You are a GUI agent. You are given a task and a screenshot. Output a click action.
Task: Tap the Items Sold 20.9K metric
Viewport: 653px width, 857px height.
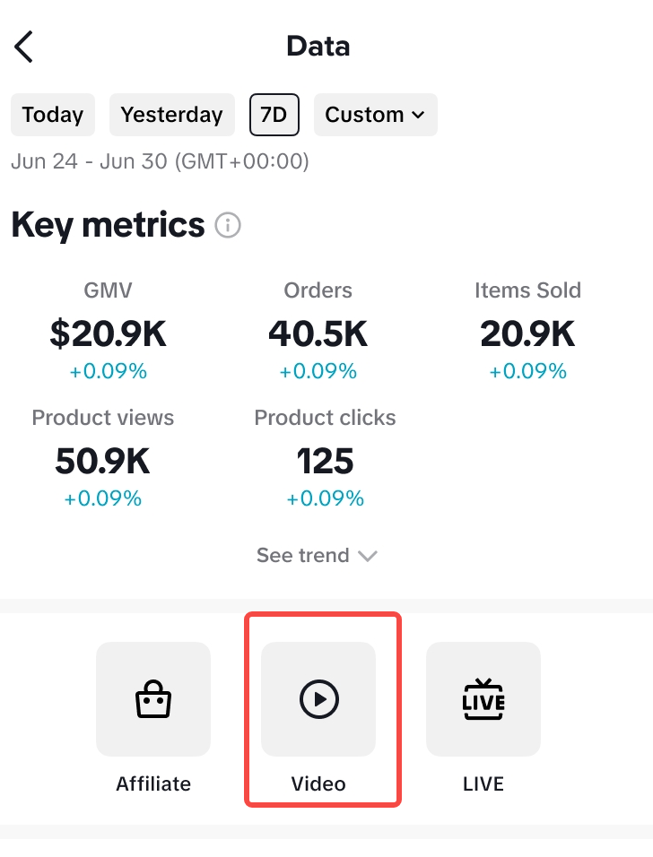(x=527, y=333)
